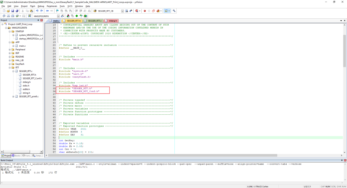Switch to the Books panel tab
347x188 pixels.
point(16,156)
